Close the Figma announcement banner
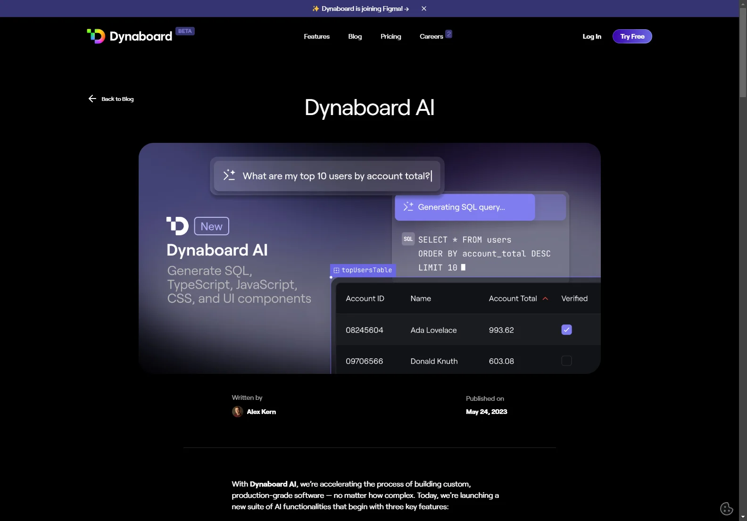747x521 pixels. click(424, 8)
